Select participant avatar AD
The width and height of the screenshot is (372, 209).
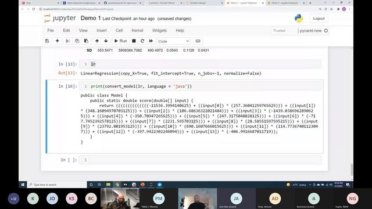[275, 199]
